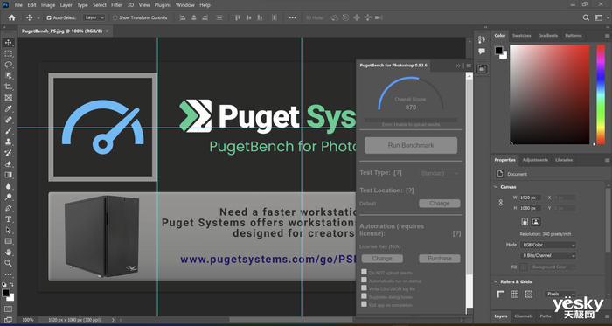Collapse the Rulers & Grids section
Image resolution: width=612 pixels, height=326 pixels.
pyautogui.click(x=496, y=281)
